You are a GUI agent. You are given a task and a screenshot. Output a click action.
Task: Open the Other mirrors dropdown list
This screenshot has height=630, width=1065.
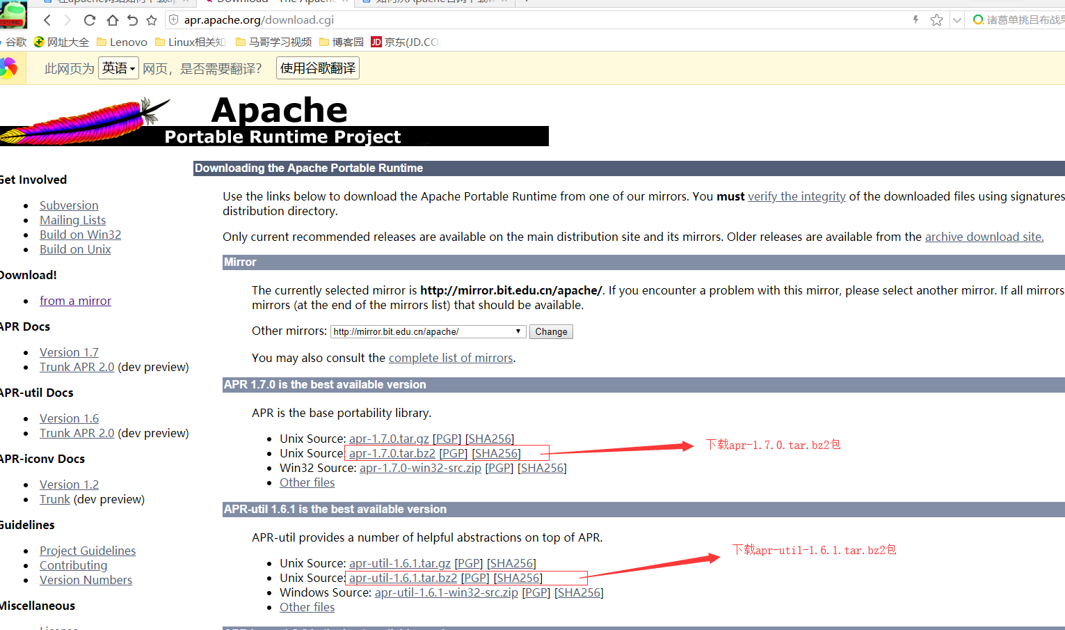click(428, 331)
